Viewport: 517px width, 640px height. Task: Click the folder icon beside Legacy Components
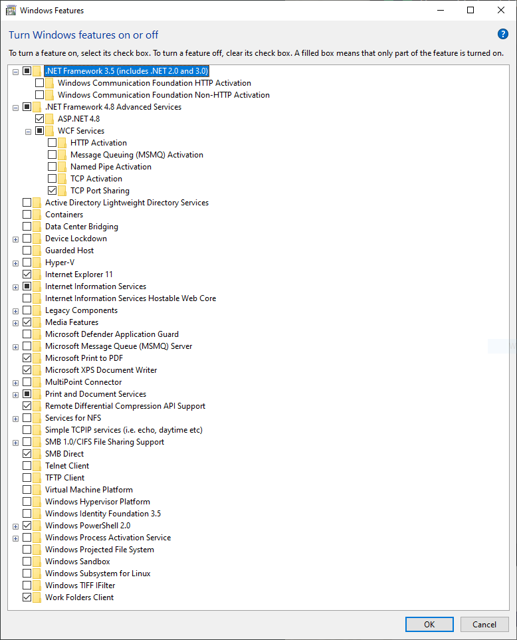[x=37, y=310]
